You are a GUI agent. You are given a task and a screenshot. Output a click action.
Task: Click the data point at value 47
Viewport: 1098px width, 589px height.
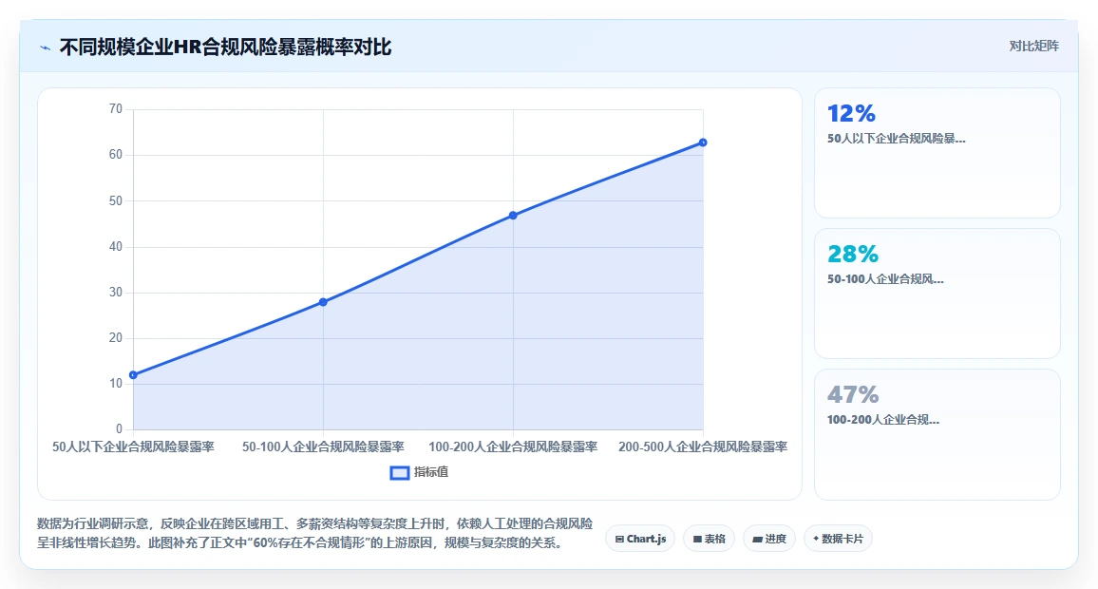[x=513, y=215]
